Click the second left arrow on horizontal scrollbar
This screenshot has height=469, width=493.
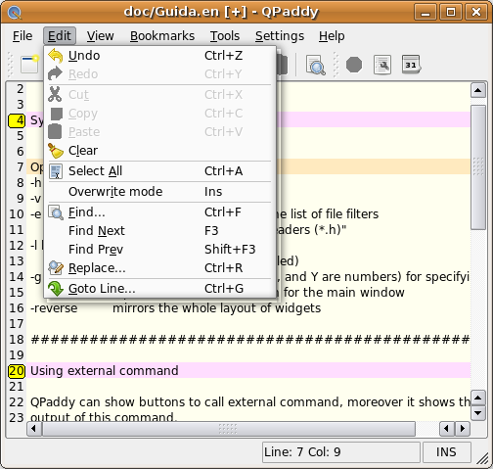click(x=447, y=429)
